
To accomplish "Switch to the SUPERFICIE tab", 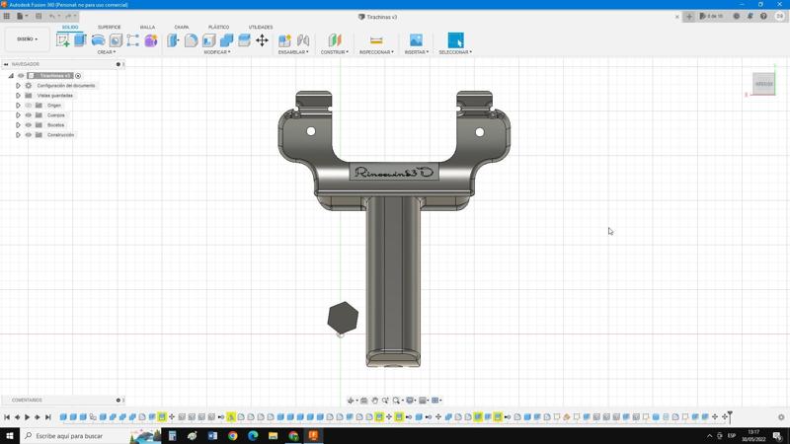I will pos(109,27).
